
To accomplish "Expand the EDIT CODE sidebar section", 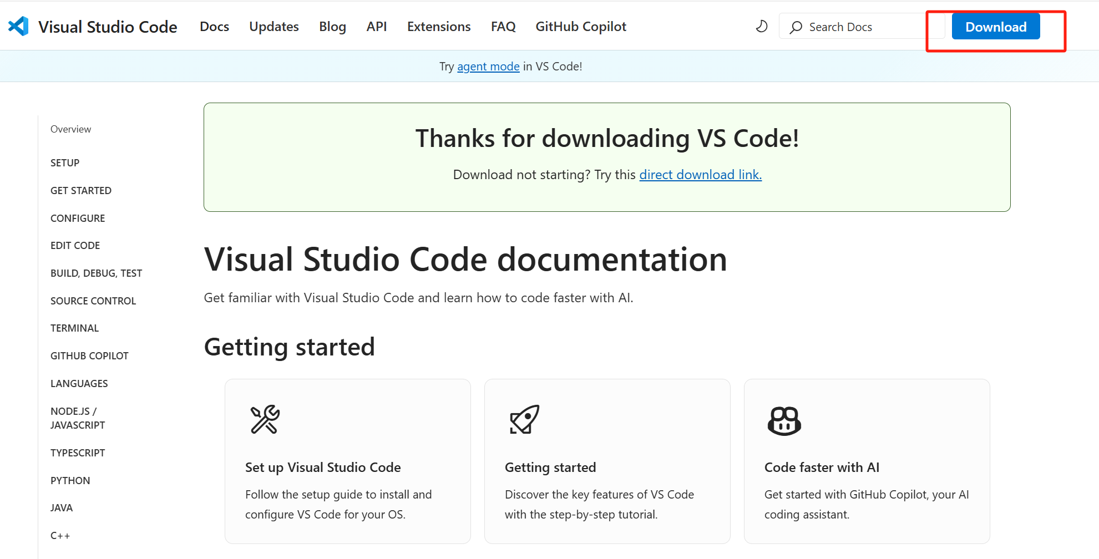I will pyautogui.click(x=75, y=246).
